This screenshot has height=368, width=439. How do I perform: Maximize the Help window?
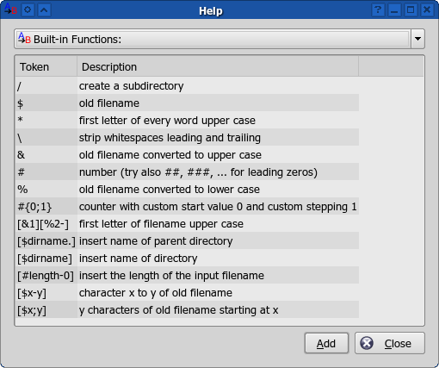pyautogui.click(x=411, y=10)
